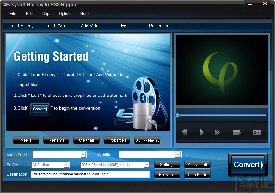Select Add Video from the toolbar
Viewport: 275px width, 193px height.
pos(90,26)
